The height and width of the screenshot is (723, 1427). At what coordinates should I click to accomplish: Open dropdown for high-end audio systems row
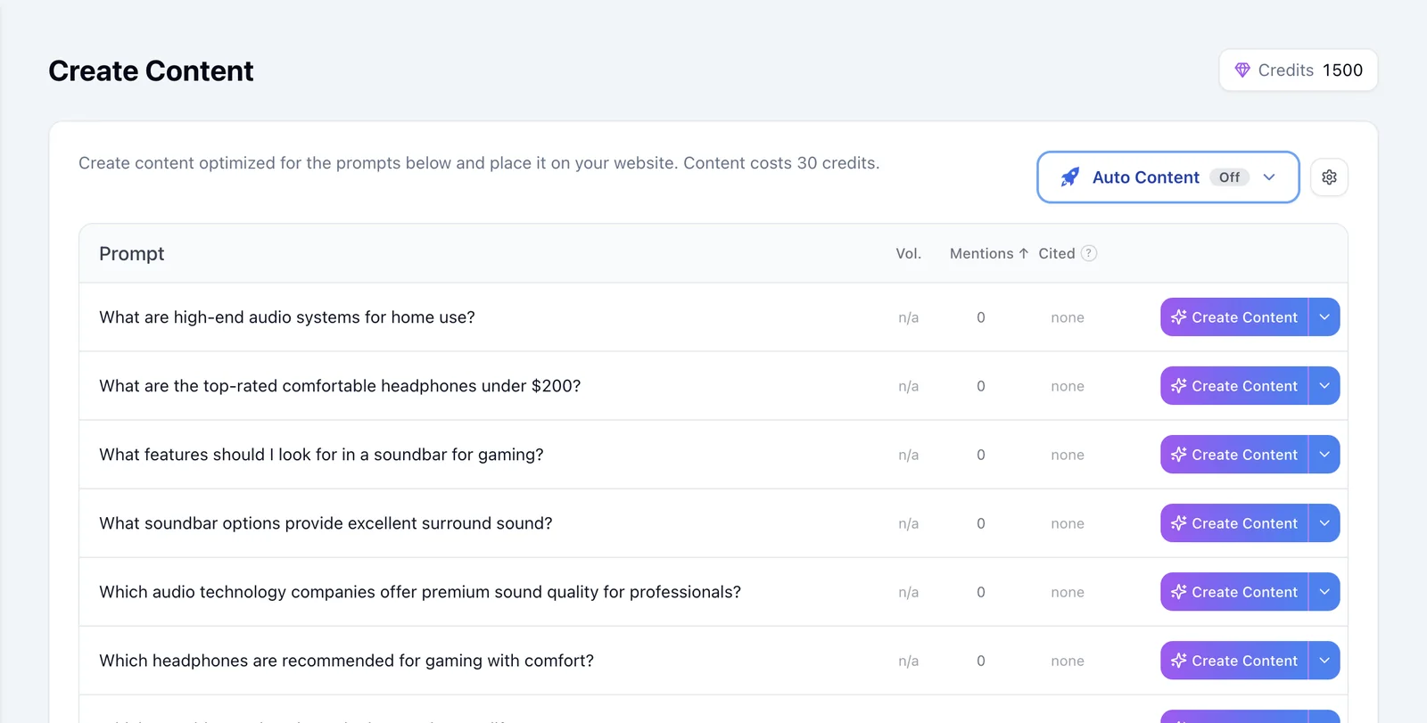tap(1324, 317)
